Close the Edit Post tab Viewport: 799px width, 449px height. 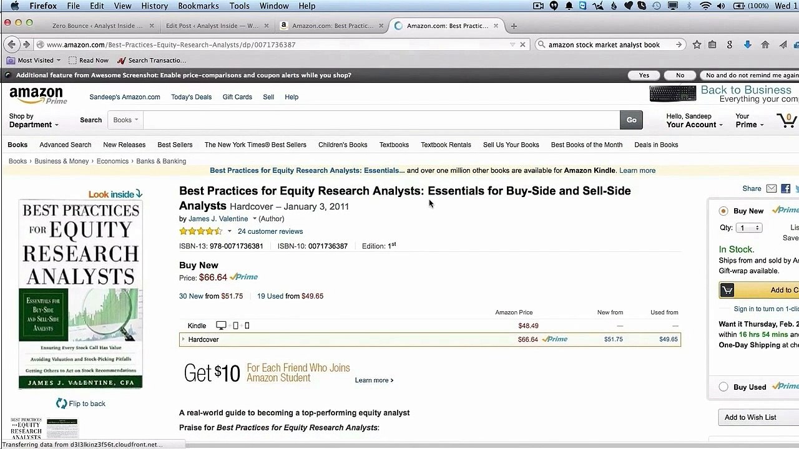(x=267, y=26)
